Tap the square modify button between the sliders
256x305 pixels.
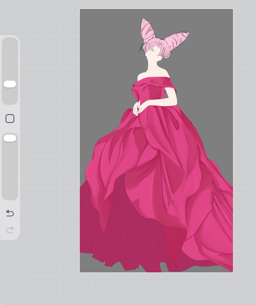tap(10, 118)
